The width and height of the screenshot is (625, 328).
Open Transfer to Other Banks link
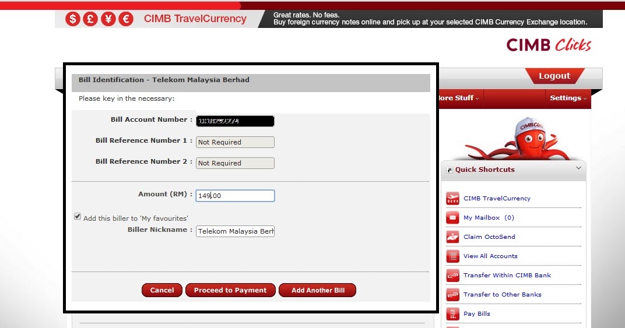(502, 295)
